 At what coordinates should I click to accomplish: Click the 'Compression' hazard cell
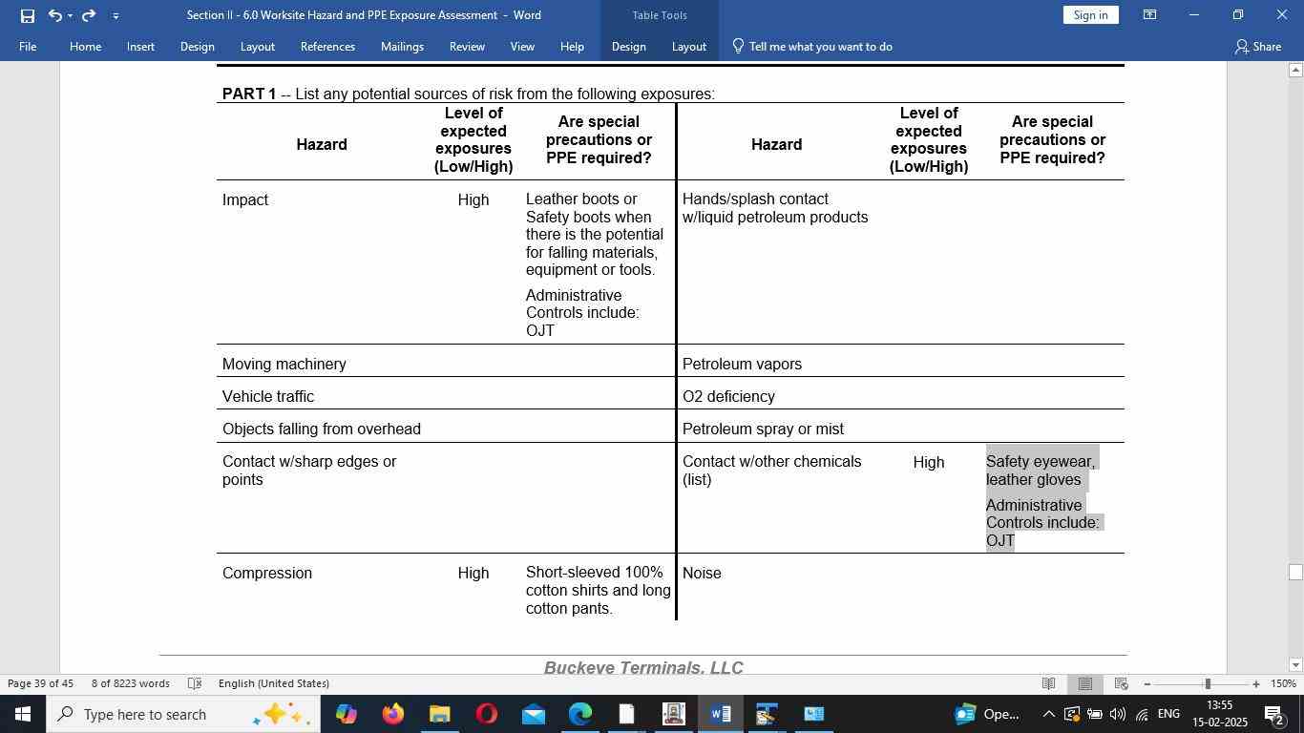267,574
